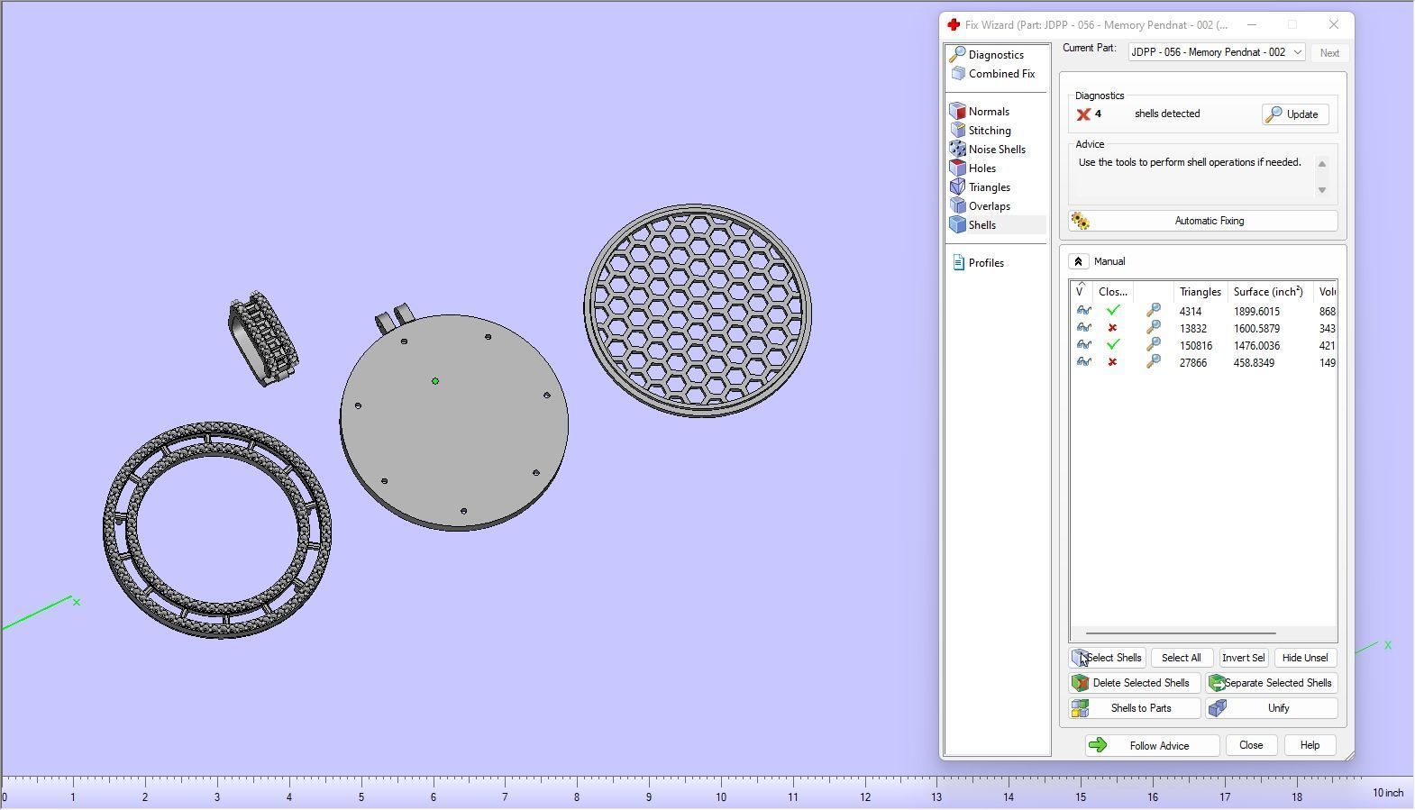Close the Fix Wizard with the title-bar X
Viewport: 1415px width, 810px height.
tap(1334, 25)
